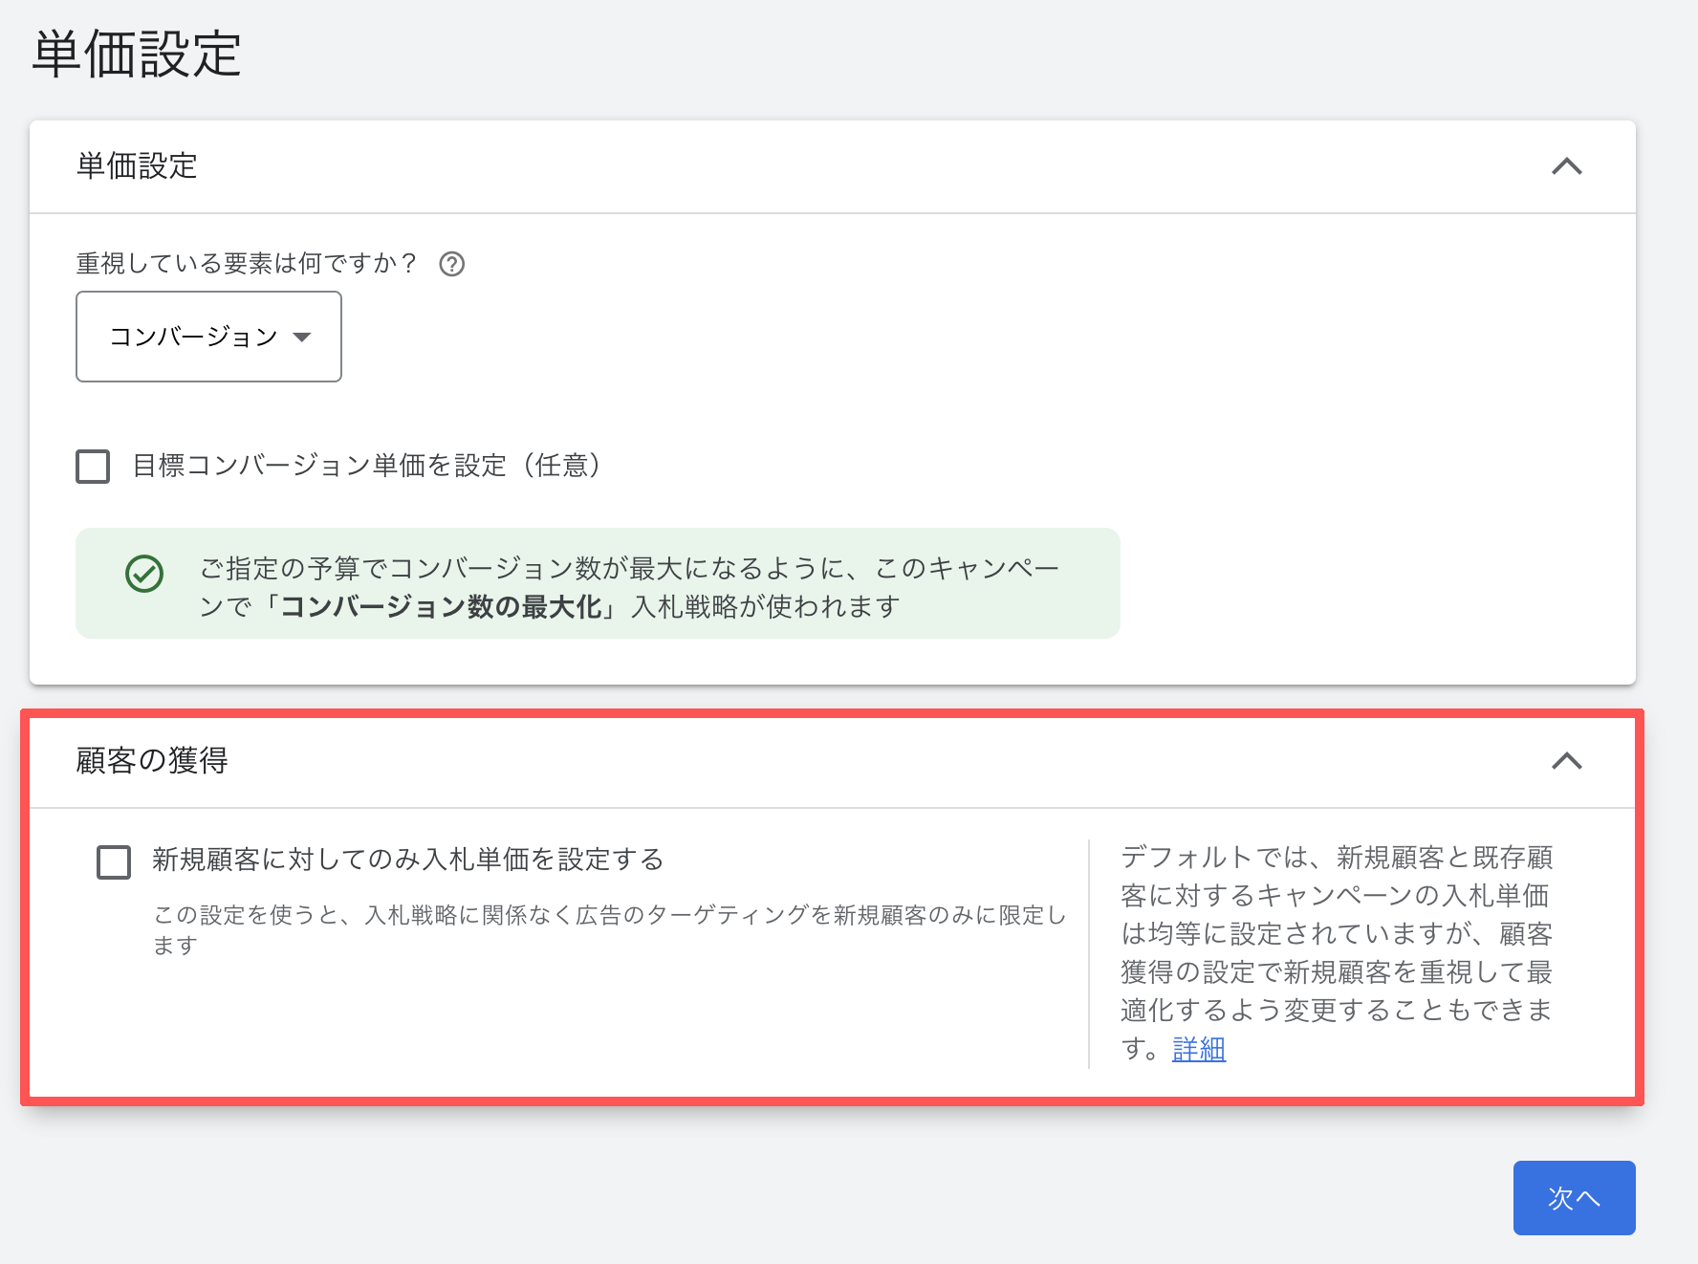Screen dimensions: 1698x1264
Task: Click the dropdown arrow inside the コンバージョン selector
Action: [304, 337]
